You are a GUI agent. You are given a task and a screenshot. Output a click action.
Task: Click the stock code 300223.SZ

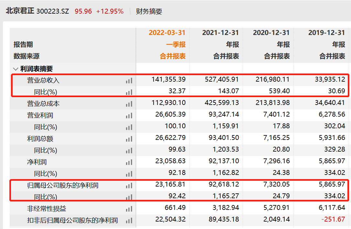click(x=53, y=11)
